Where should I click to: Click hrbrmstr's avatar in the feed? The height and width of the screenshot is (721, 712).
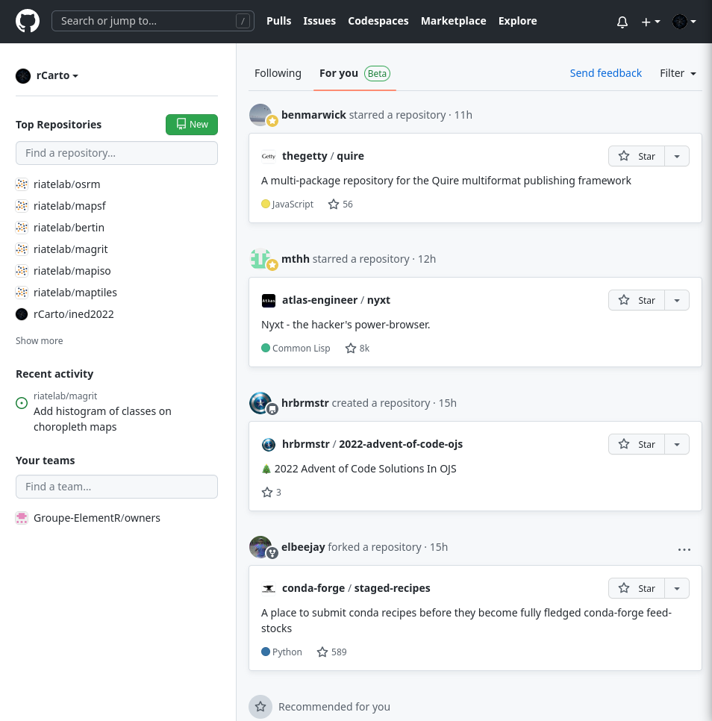tap(260, 403)
